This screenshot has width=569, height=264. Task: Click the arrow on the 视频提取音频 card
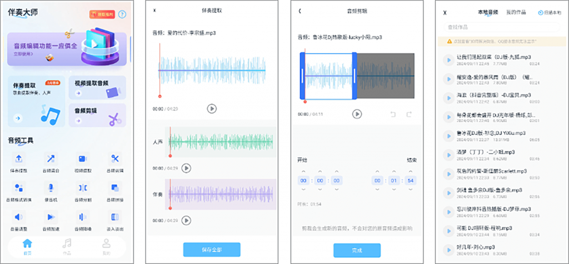(x=78, y=94)
